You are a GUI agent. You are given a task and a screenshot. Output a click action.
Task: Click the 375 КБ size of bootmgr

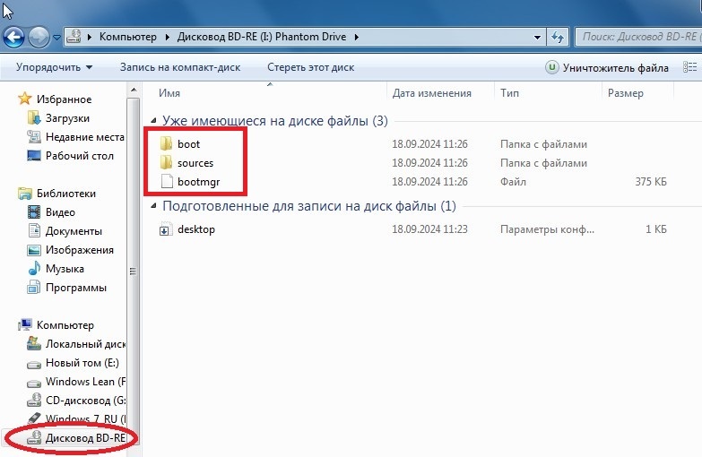pyautogui.click(x=651, y=182)
